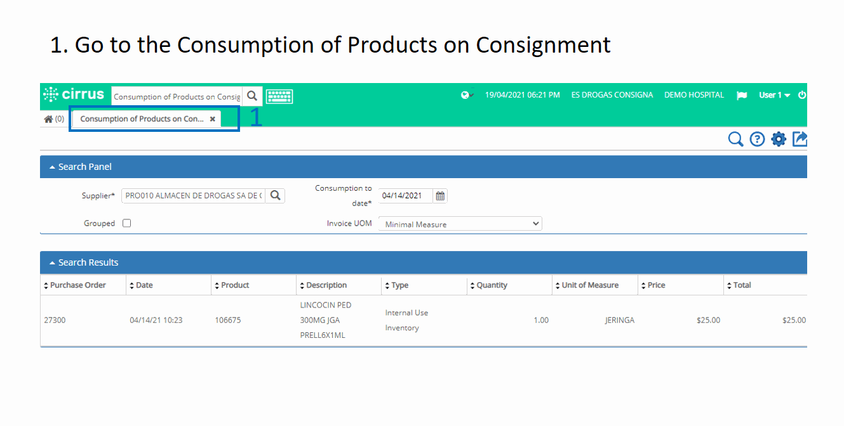The image size is (844, 426).
Task: Open the on-screen keyboard icon
Action: 279,96
